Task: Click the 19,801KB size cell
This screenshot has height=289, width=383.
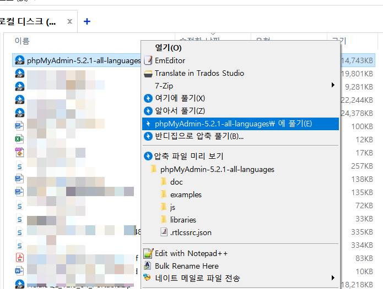Action: tap(357, 74)
